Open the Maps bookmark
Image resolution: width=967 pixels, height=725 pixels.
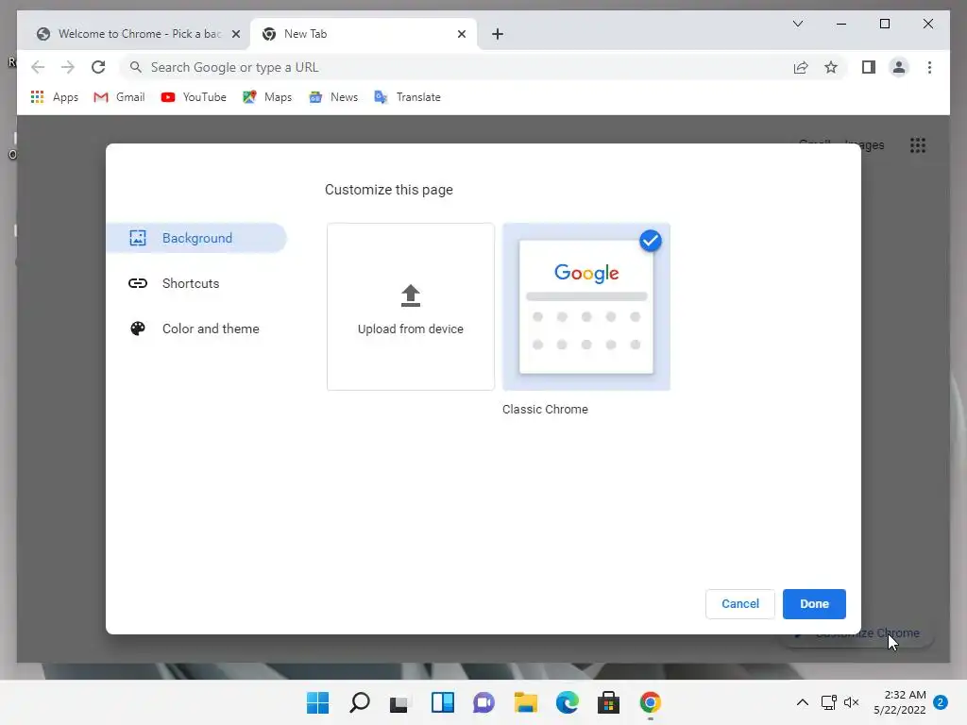(267, 97)
